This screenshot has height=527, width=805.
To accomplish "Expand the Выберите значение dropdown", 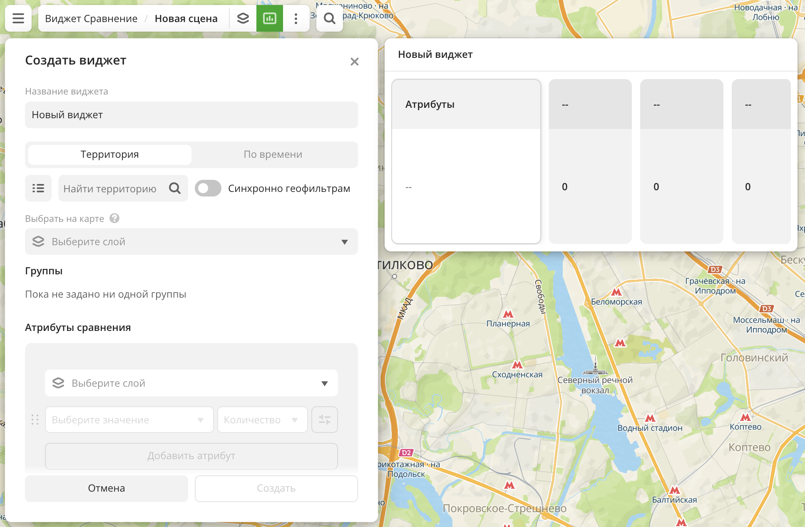I will (x=129, y=420).
